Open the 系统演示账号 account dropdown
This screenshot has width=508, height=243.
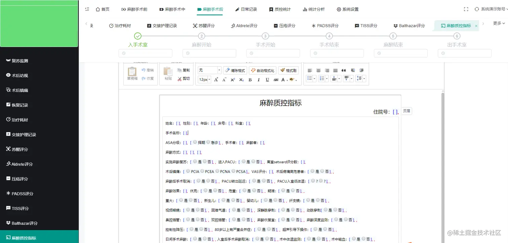[494, 9]
